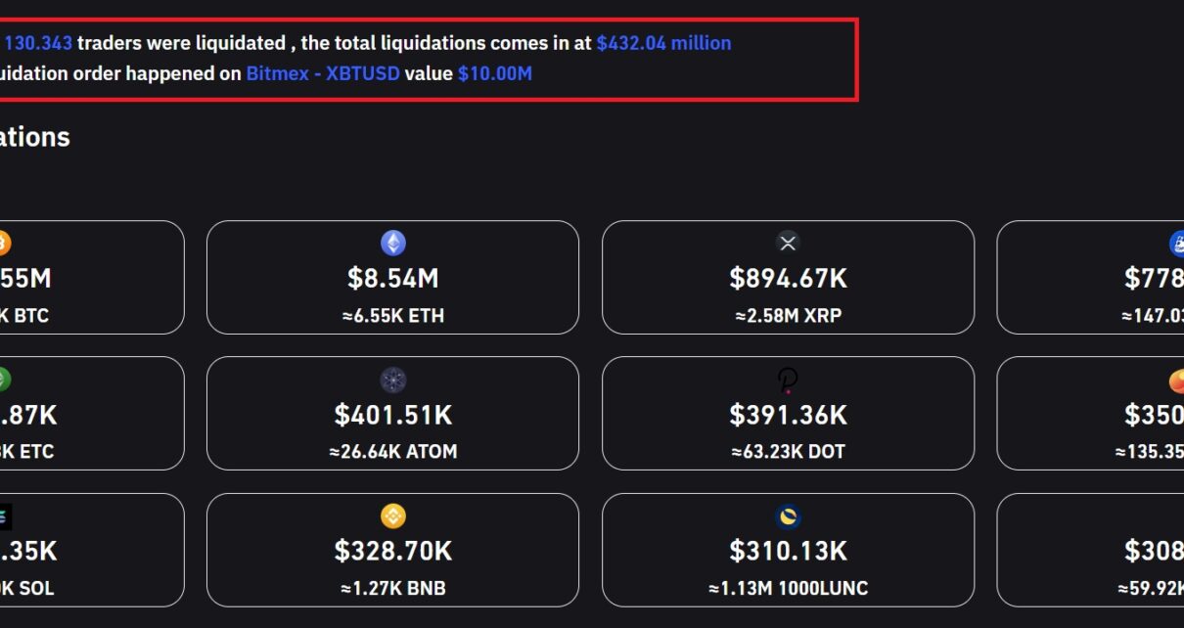Click the $432.04 million total liquidations figure

click(x=663, y=43)
